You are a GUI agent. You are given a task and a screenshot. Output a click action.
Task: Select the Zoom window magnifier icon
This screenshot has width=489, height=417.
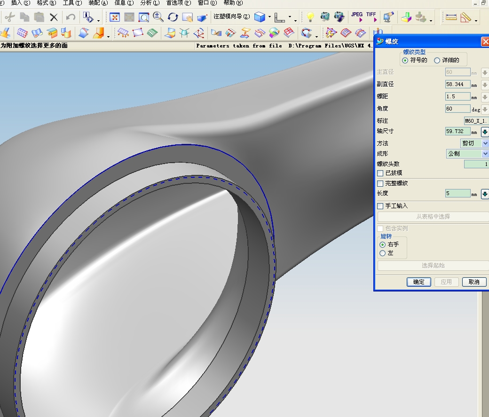click(143, 17)
